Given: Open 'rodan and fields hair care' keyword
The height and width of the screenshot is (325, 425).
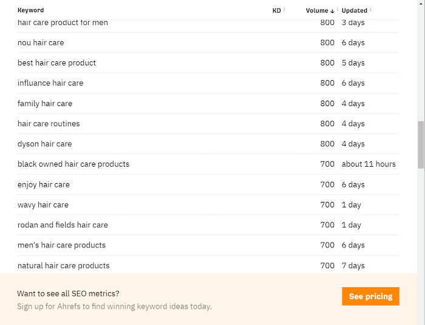Looking at the screenshot, I should 63,225.
